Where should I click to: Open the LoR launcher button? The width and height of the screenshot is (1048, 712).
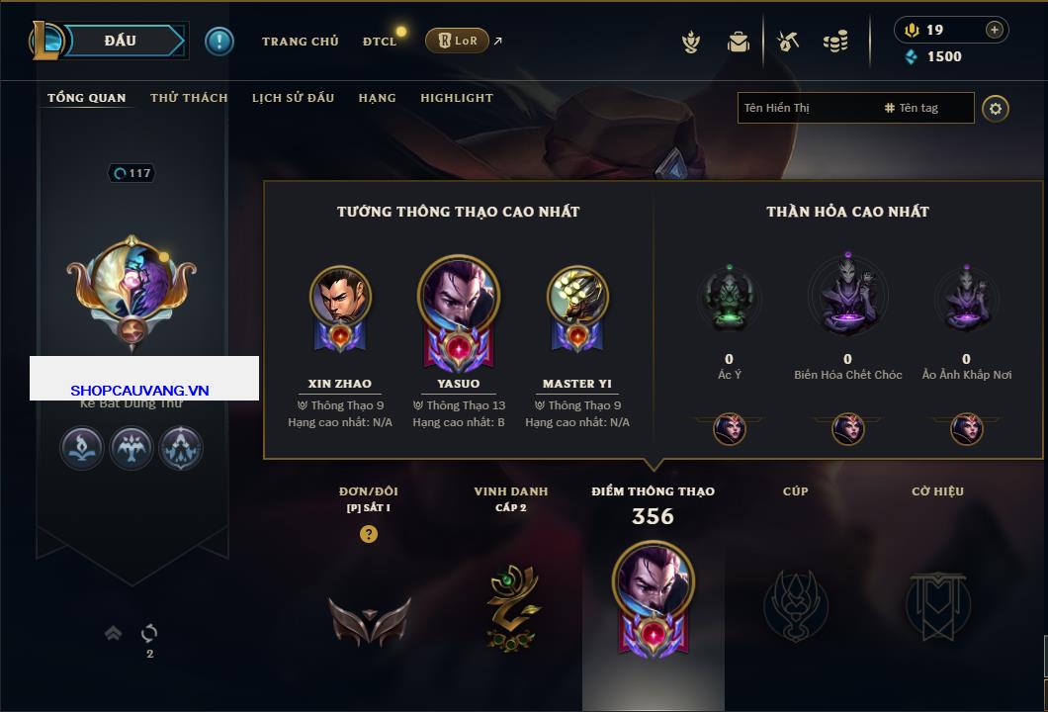[457, 41]
